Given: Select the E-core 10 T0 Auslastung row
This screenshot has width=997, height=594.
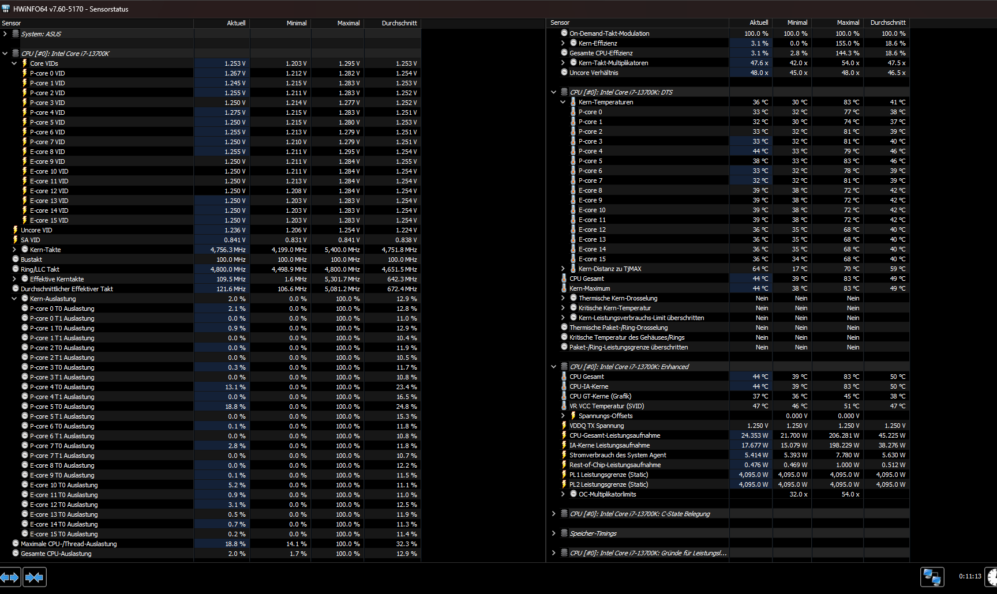Looking at the screenshot, I should coord(211,485).
